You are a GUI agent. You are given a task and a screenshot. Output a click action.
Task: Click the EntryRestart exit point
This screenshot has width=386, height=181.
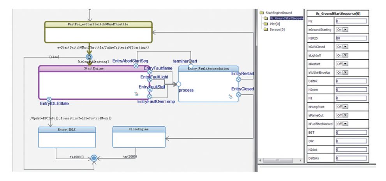(238, 79)
